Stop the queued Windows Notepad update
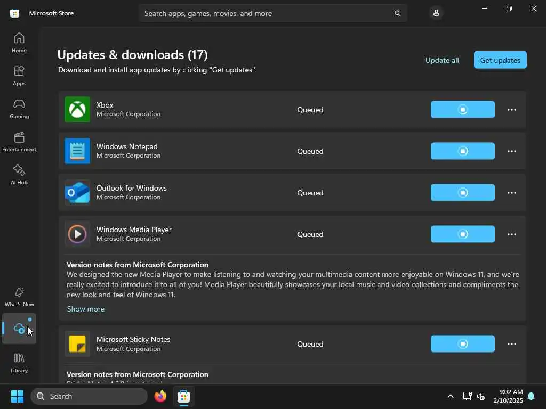546x409 pixels. [462, 151]
